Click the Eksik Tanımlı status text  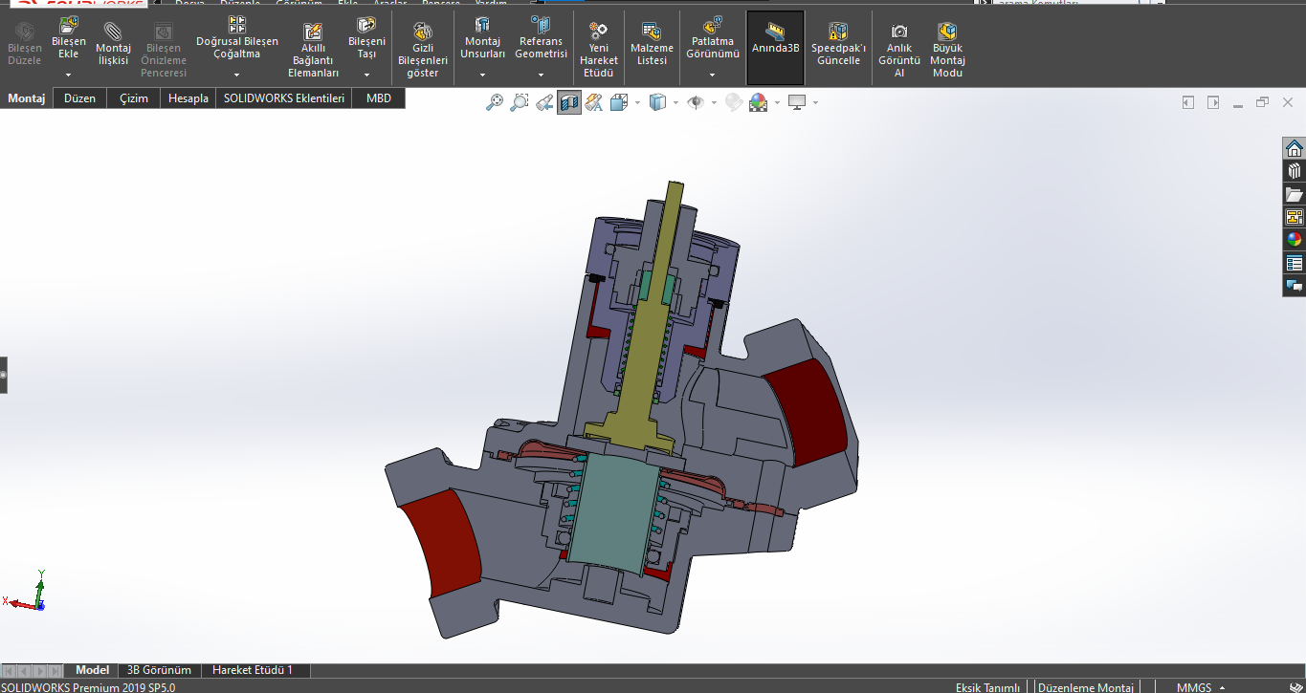(x=987, y=687)
